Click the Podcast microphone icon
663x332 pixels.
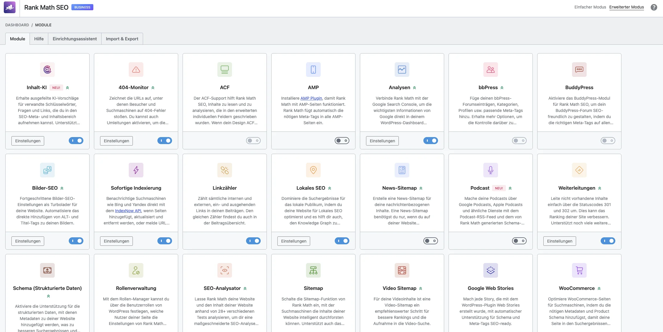point(491,170)
